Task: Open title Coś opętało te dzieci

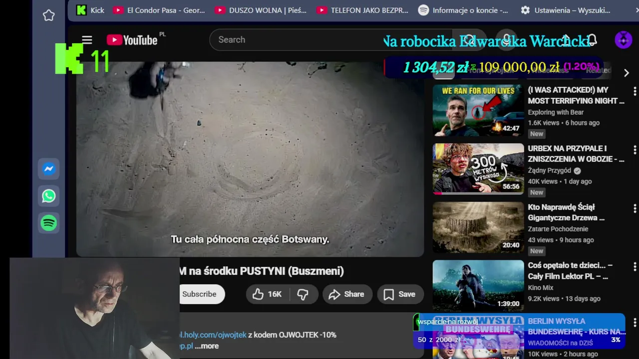Action: 570,270
